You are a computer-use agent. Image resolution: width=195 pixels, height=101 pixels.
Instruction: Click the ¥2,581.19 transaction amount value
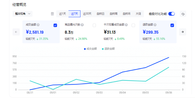pos(35,32)
